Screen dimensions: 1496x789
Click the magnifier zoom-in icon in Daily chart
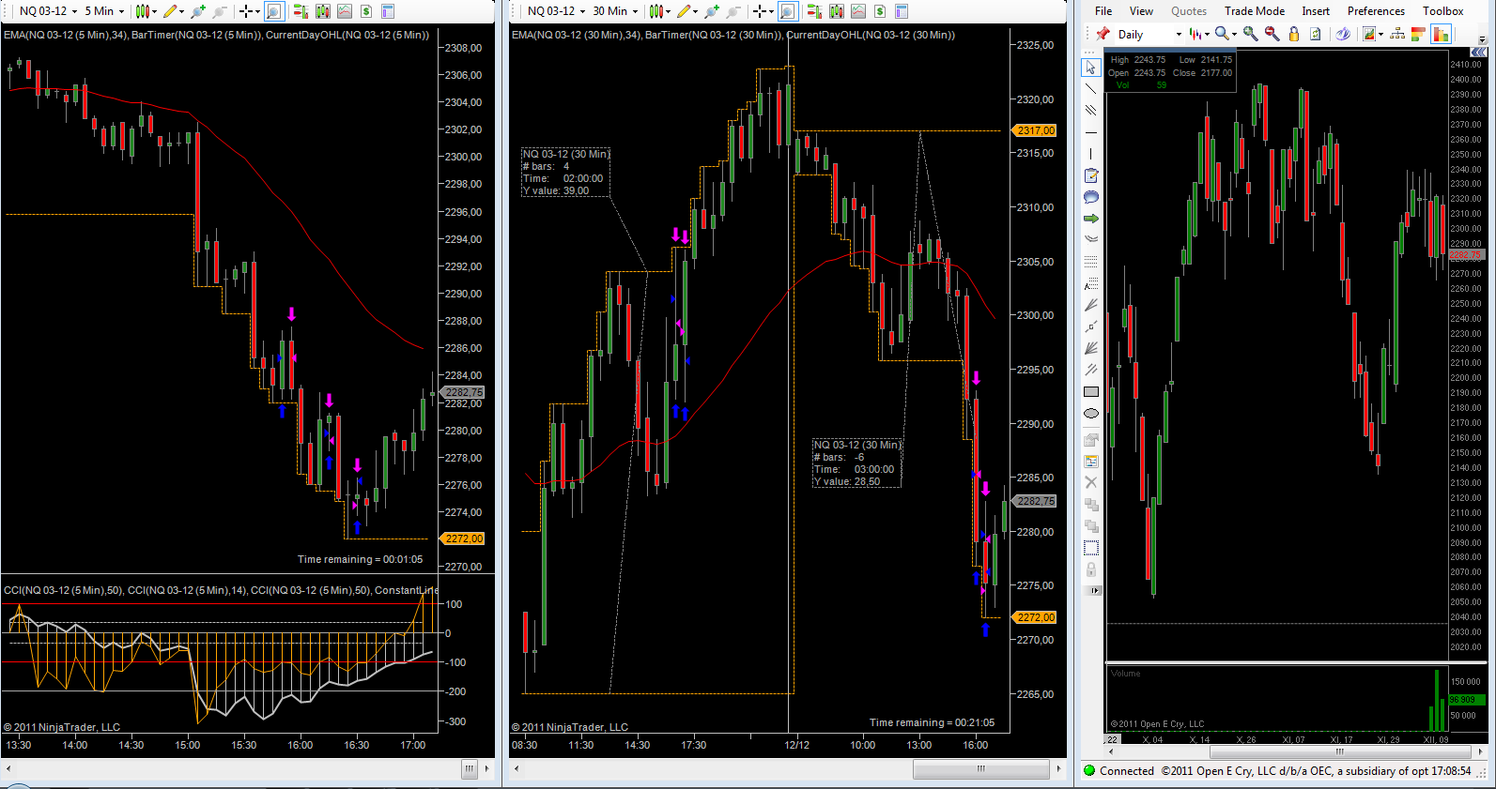click(x=1251, y=34)
